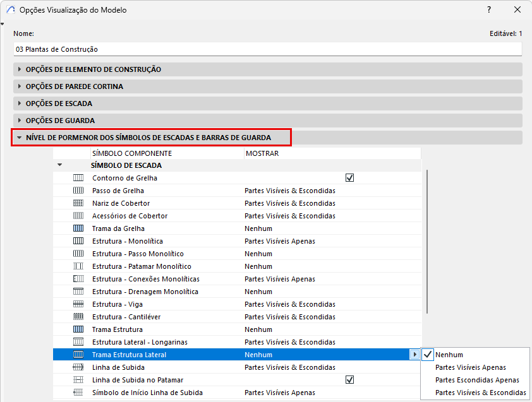The image size is (532, 402).
Task: Click the Contorno de Grelha row icon
Action: pos(78,178)
